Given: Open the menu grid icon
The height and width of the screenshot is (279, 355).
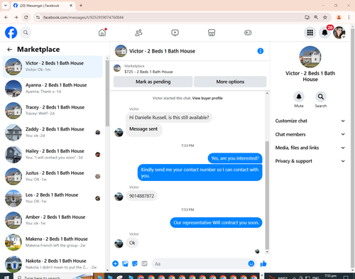Looking at the screenshot, I should (310, 33).
